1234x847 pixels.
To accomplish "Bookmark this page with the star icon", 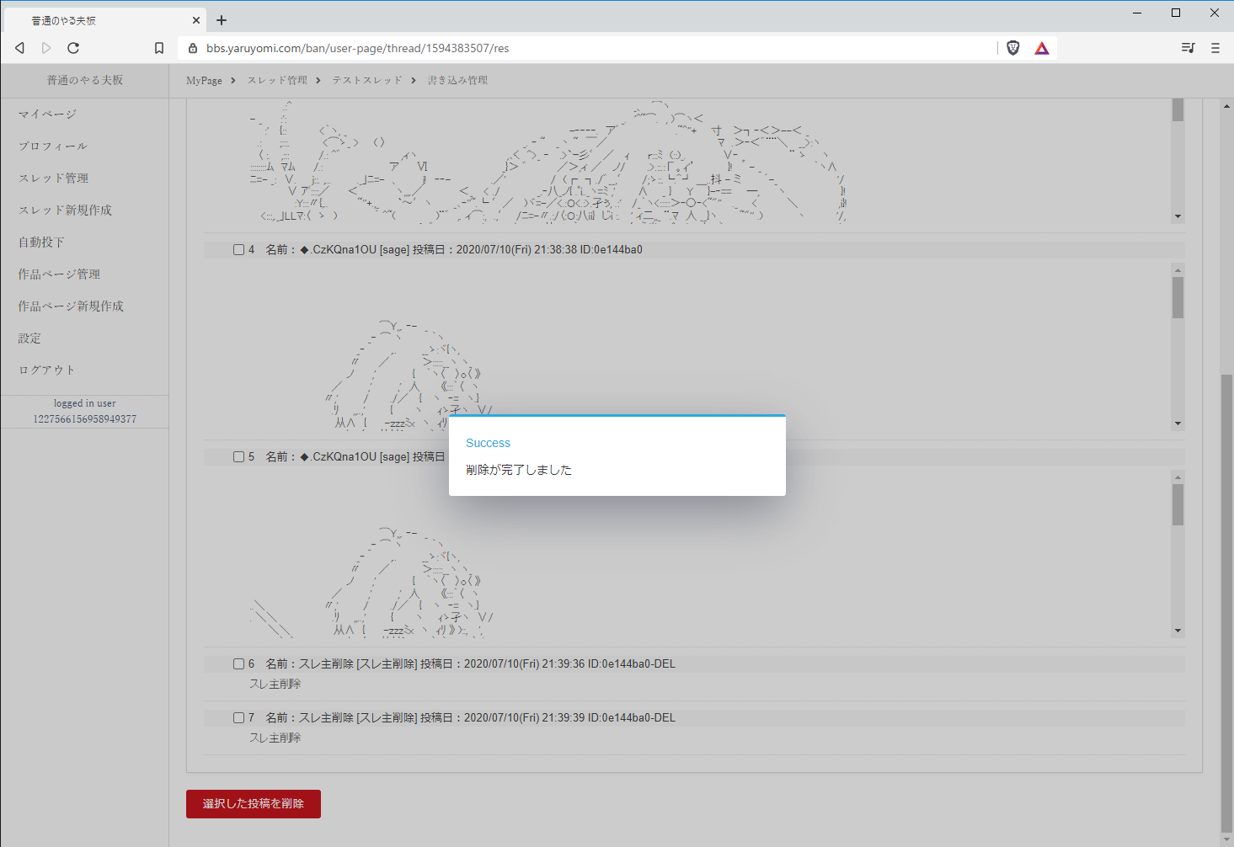I will click(x=159, y=48).
